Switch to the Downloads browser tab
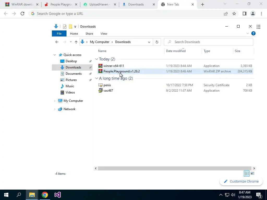This screenshot has height=200, width=267. [x=138, y=4]
